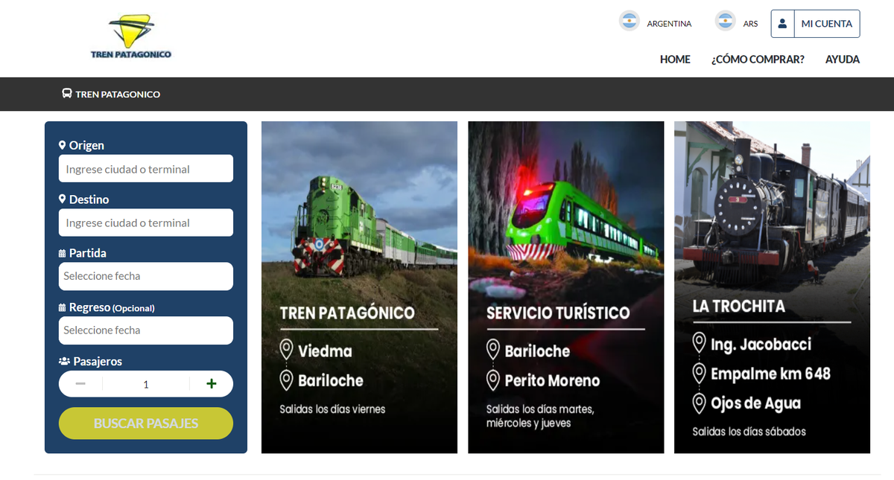
Task: Click the Viedma location pin icon
Action: point(286,350)
